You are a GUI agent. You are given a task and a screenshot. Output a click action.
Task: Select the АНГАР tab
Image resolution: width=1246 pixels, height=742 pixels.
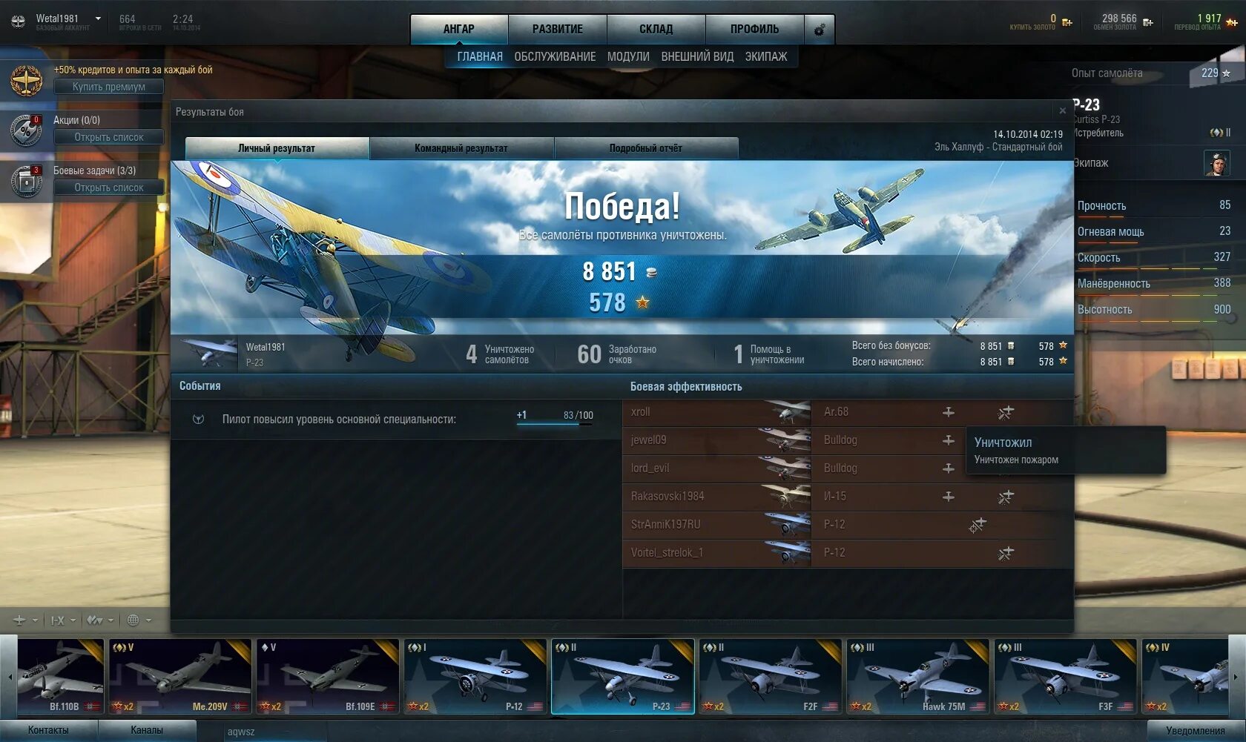coord(459,30)
